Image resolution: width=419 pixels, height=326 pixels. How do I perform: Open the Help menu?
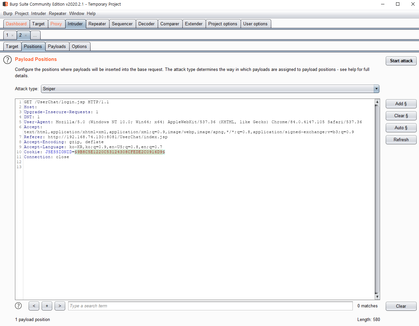91,14
